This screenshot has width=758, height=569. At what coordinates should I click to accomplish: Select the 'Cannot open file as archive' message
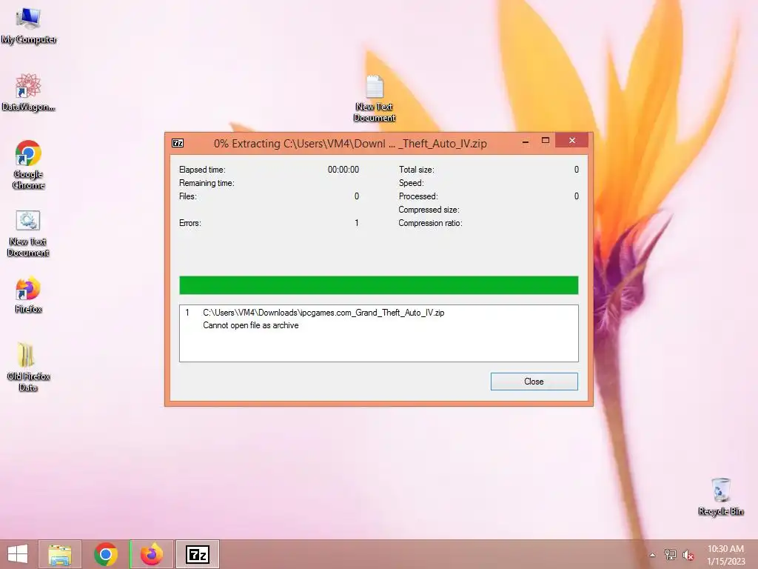(250, 325)
